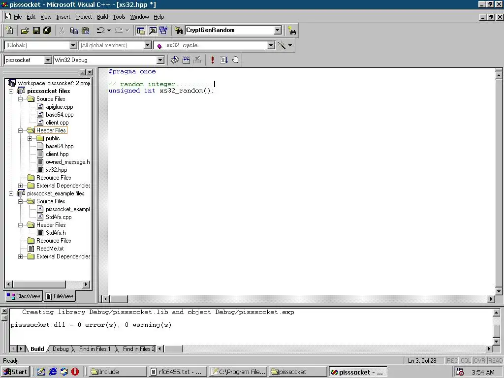Click the Copy toolbar icon
This screenshot has width=504, height=378.
[x=74, y=31]
